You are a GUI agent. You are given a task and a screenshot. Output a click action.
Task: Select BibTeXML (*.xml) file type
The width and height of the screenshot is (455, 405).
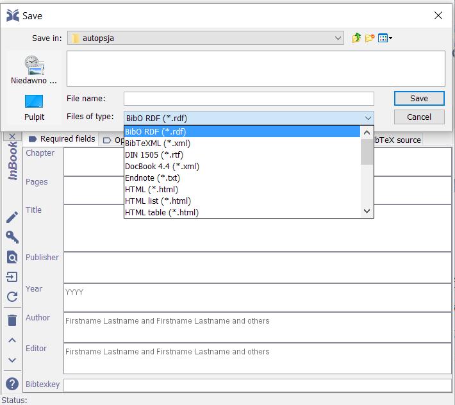click(242, 144)
